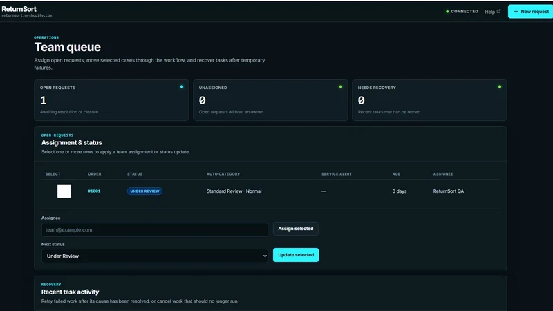Open order #1001 link

[94, 191]
